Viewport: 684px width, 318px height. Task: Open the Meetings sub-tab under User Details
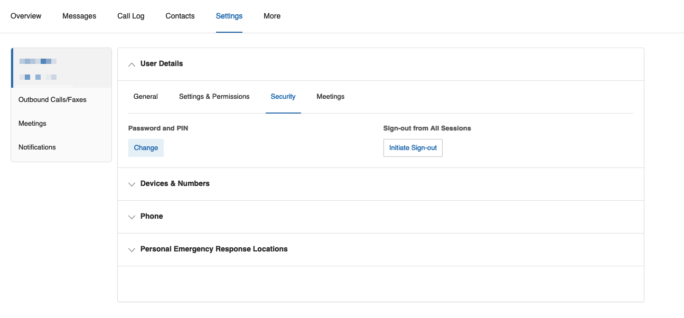(331, 97)
